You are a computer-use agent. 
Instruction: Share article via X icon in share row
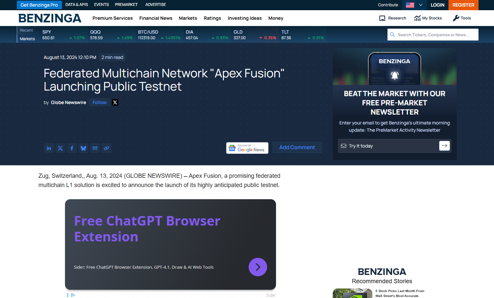pos(60,148)
